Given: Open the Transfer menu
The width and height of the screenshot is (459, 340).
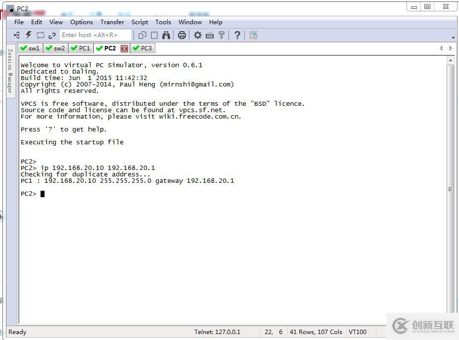Looking at the screenshot, I should (112, 22).
